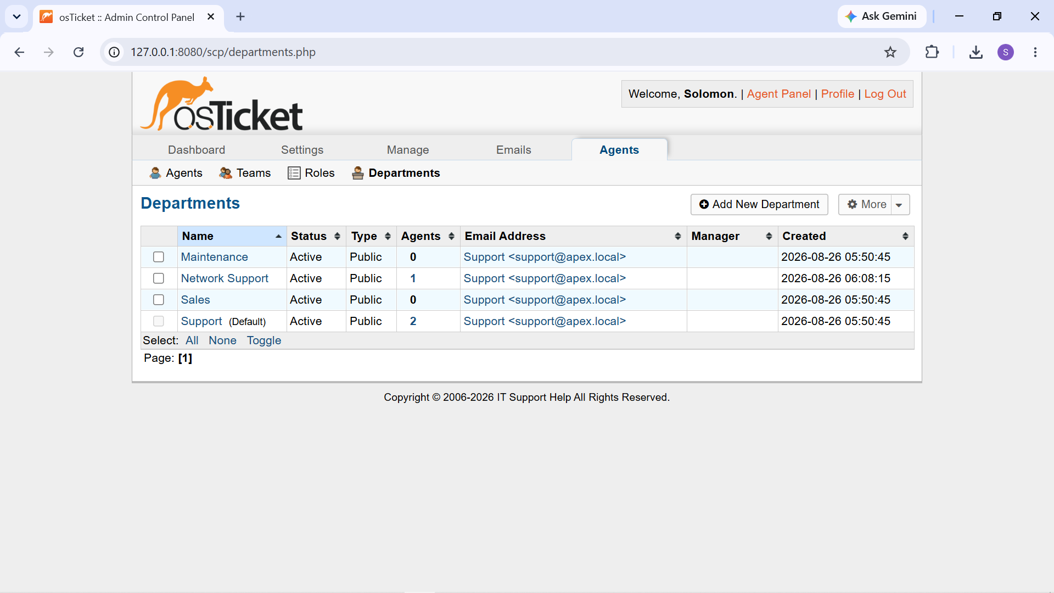Click agent count 0 in the Maintenance row
Image resolution: width=1054 pixels, height=593 pixels.
tap(413, 257)
